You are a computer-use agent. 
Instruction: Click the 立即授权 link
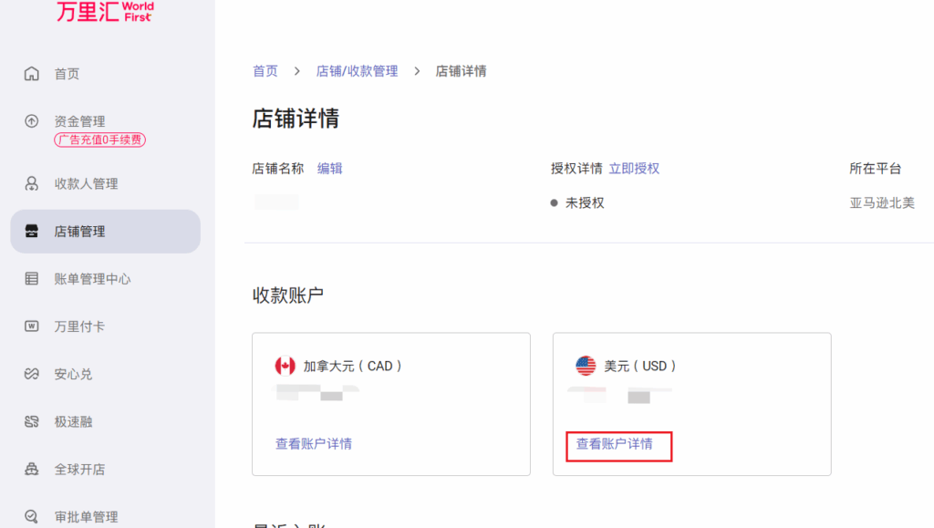(x=634, y=169)
